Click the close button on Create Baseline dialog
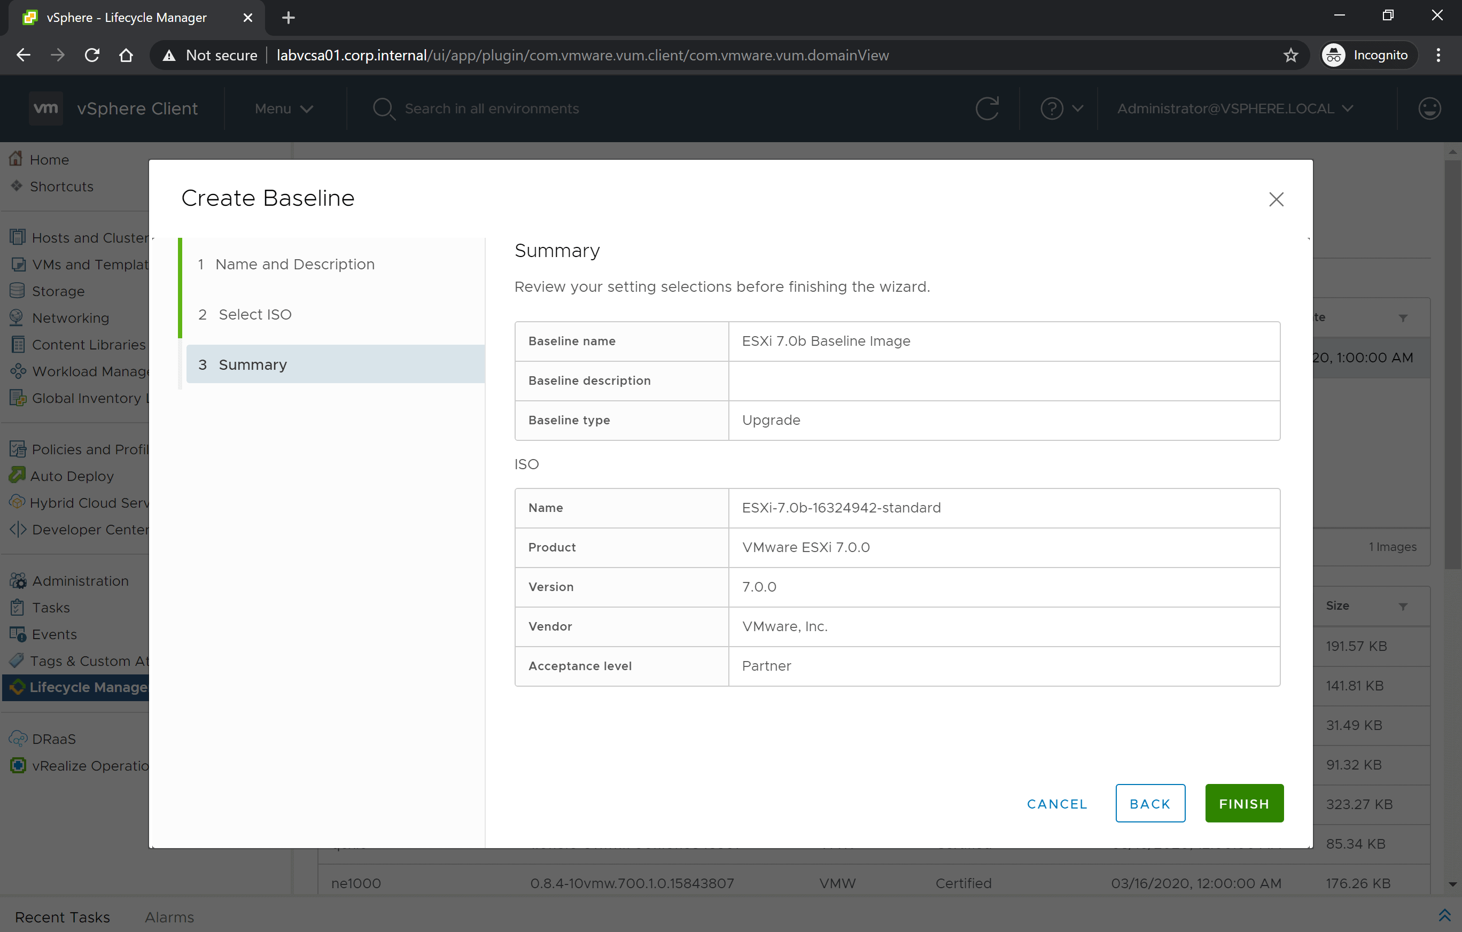This screenshot has width=1462, height=932. pyautogui.click(x=1277, y=199)
